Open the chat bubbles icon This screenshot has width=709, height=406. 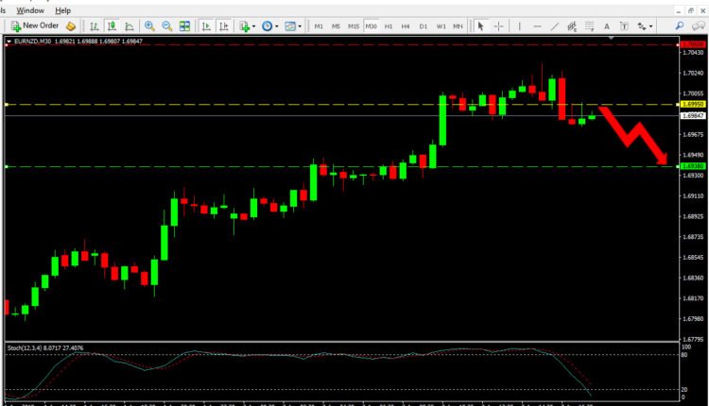[699, 26]
